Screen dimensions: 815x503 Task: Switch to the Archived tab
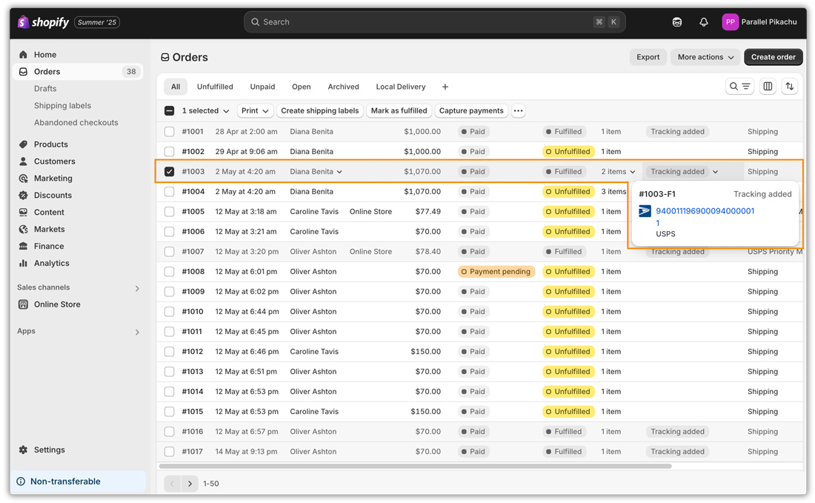(x=343, y=87)
